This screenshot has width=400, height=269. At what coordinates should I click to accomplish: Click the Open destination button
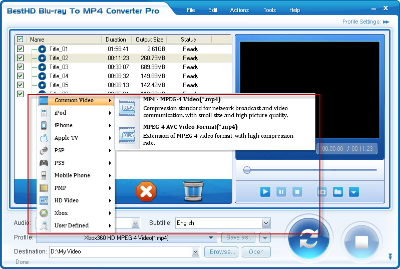(256, 252)
